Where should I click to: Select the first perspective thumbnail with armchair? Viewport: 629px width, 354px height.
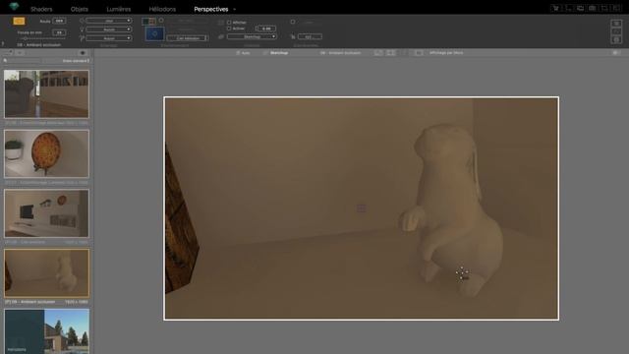pos(46,94)
